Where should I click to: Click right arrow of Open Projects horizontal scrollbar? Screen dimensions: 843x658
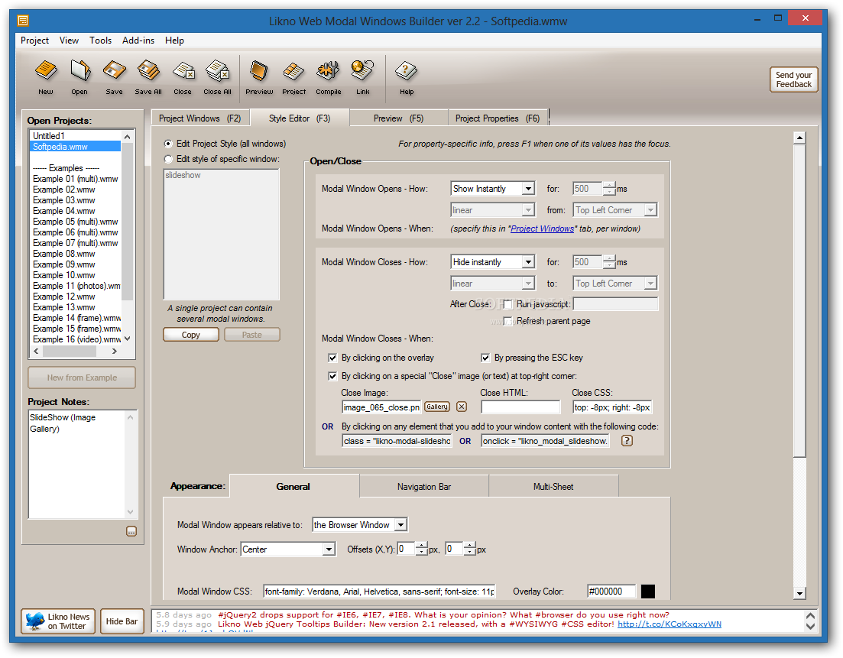[x=115, y=351]
